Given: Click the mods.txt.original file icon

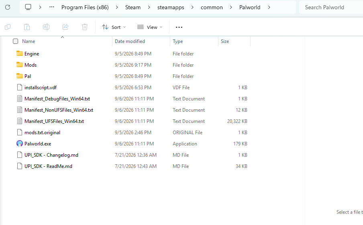Looking at the screenshot, I should tap(20, 132).
